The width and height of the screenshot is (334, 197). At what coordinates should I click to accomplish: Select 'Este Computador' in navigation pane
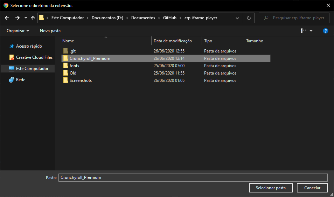[32, 69]
